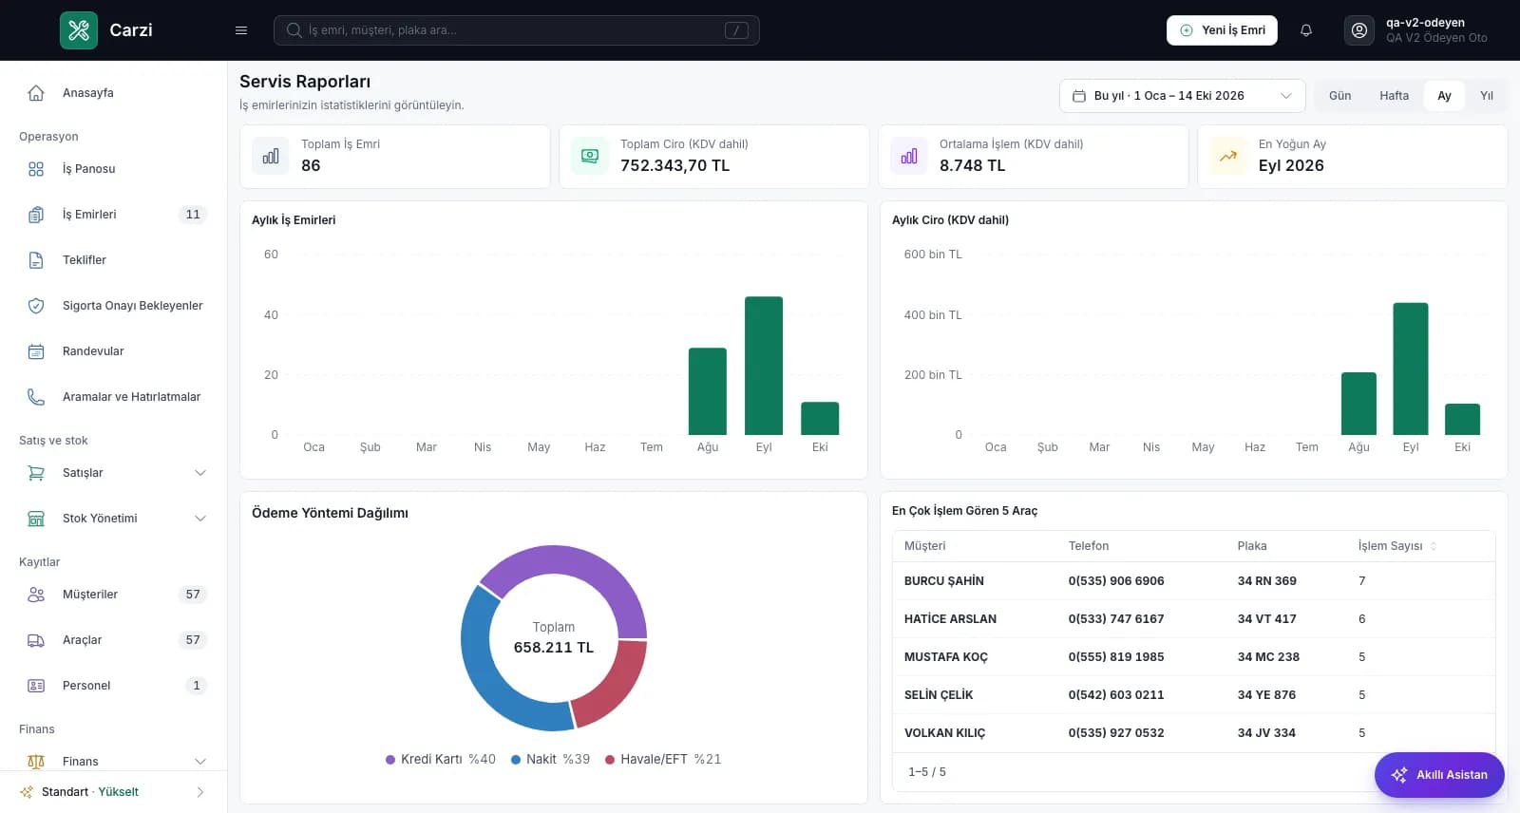Click the Eyl bar in Aylık İş Emirleri
1520x813 pixels.
(764, 366)
